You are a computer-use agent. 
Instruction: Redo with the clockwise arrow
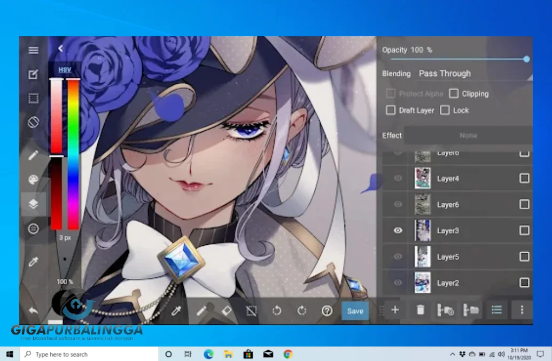click(x=302, y=311)
